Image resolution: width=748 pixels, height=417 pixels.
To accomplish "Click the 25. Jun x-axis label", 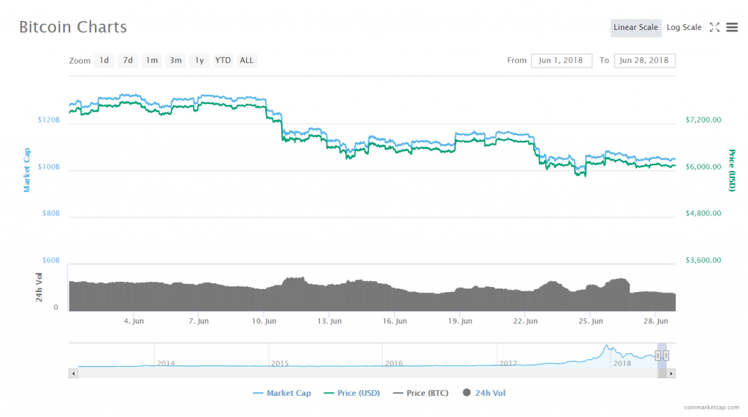I will pyautogui.click(x=590, y=321).
